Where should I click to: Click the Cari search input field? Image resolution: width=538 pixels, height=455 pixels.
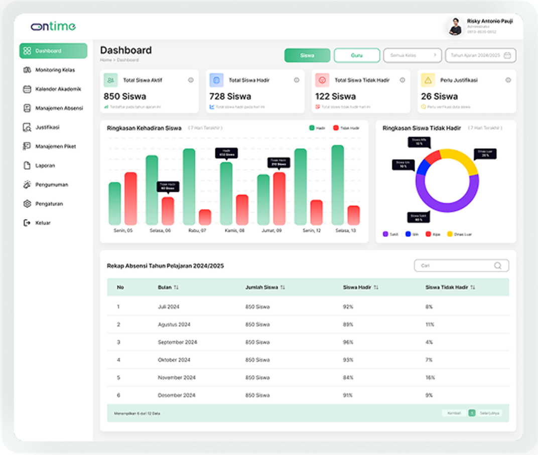[x=452, y=266]
